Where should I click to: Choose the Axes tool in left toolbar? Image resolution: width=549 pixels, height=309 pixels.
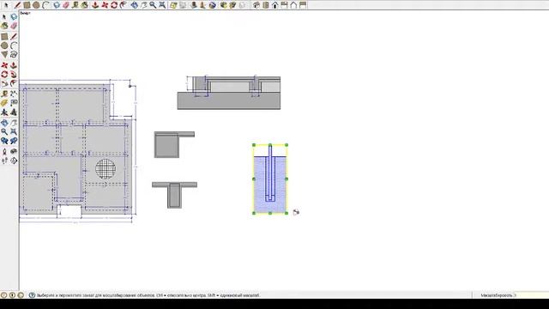pos(4,112)
